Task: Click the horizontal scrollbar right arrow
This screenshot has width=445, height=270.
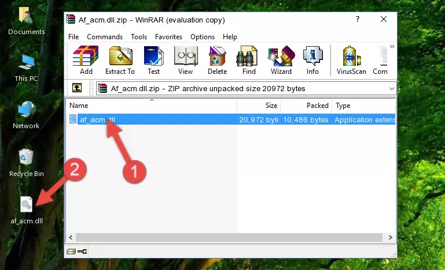Action: point(390,238)
